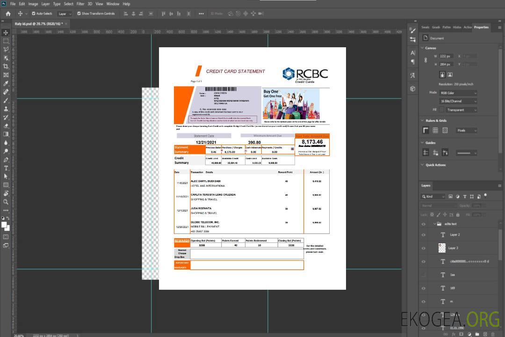Viewport: 505px width, 337px height.
Task: Create a new group folder icon
Action: [477, 334]
